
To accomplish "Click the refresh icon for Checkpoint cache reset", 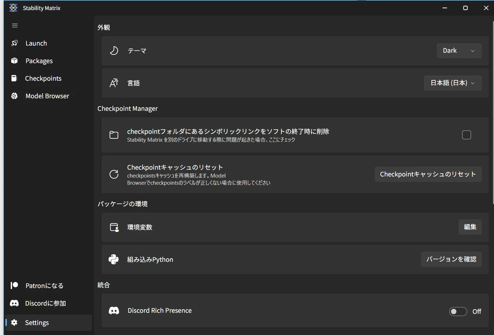I will tap(114, 174).
